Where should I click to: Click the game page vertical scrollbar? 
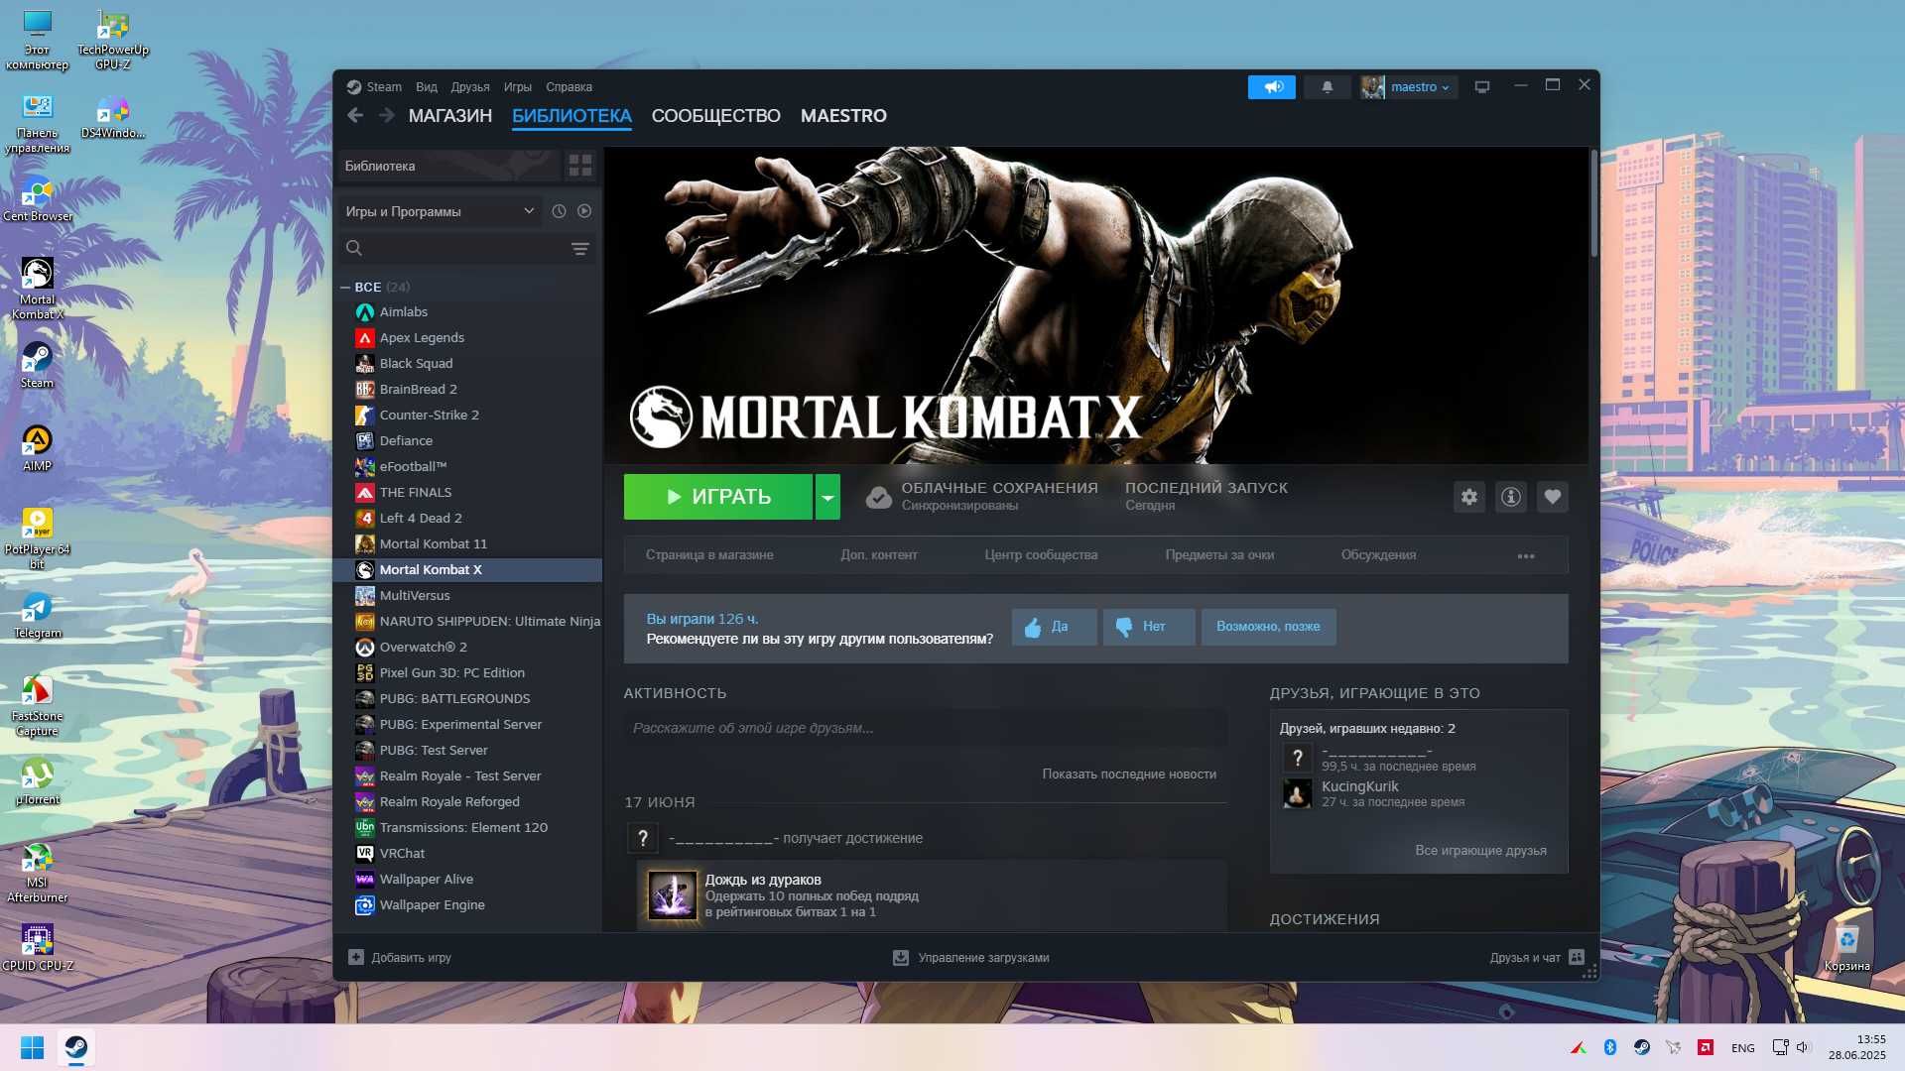pyautogui.click(x=1593, y=203)
